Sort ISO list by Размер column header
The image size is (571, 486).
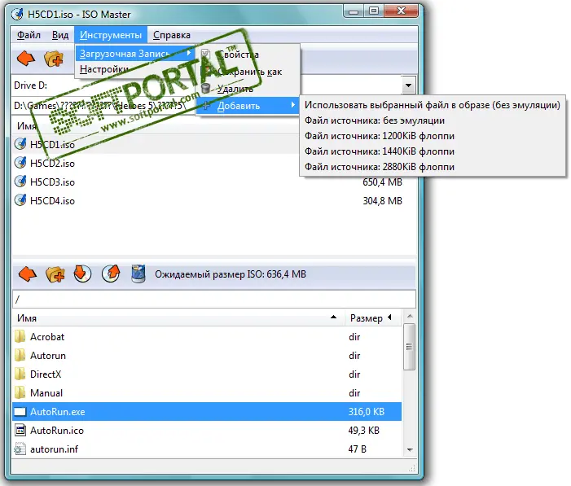(366, 317)
